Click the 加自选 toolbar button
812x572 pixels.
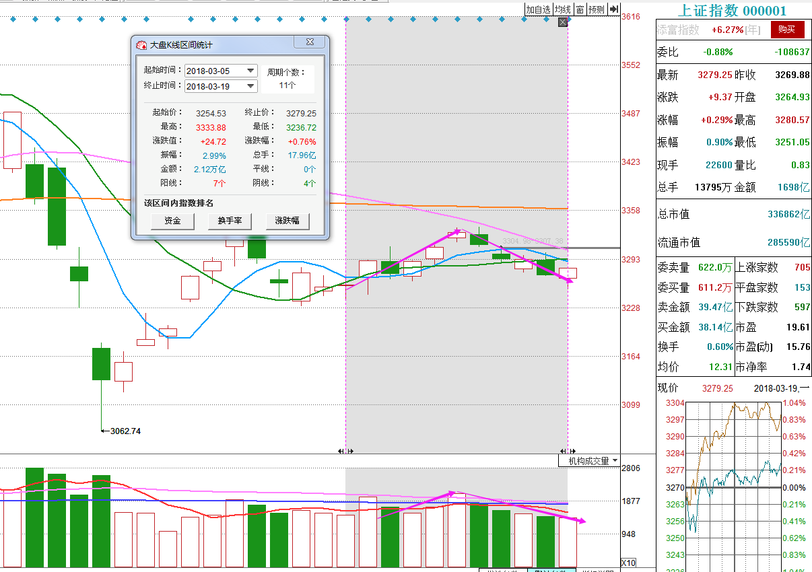539,9
